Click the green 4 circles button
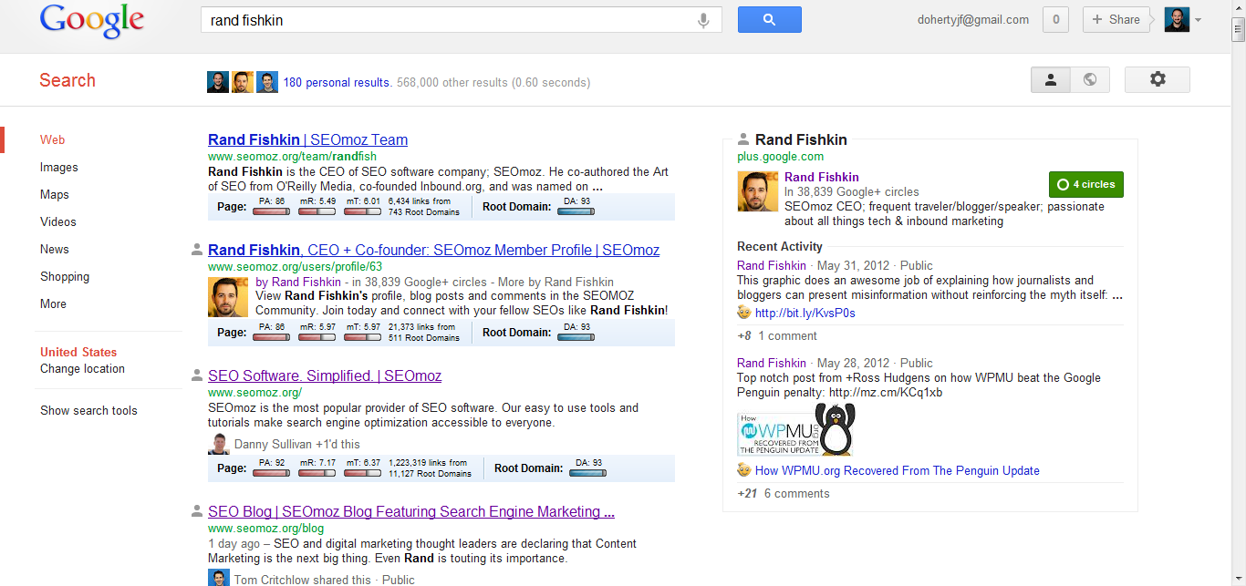Viewport: 1246px width, 586px height. pyautogui.click(x=1086, y=184)
